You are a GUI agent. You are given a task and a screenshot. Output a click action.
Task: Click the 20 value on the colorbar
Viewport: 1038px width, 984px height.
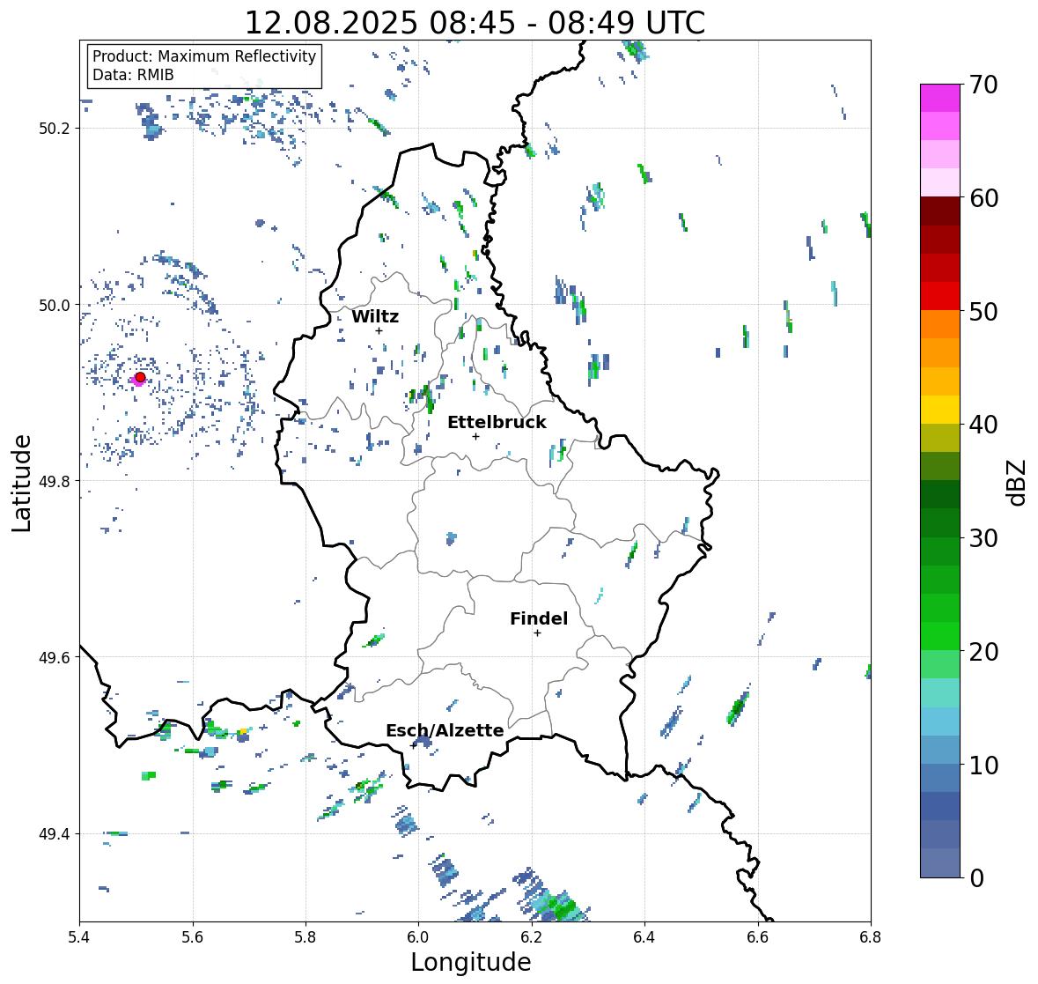[983, 651]
